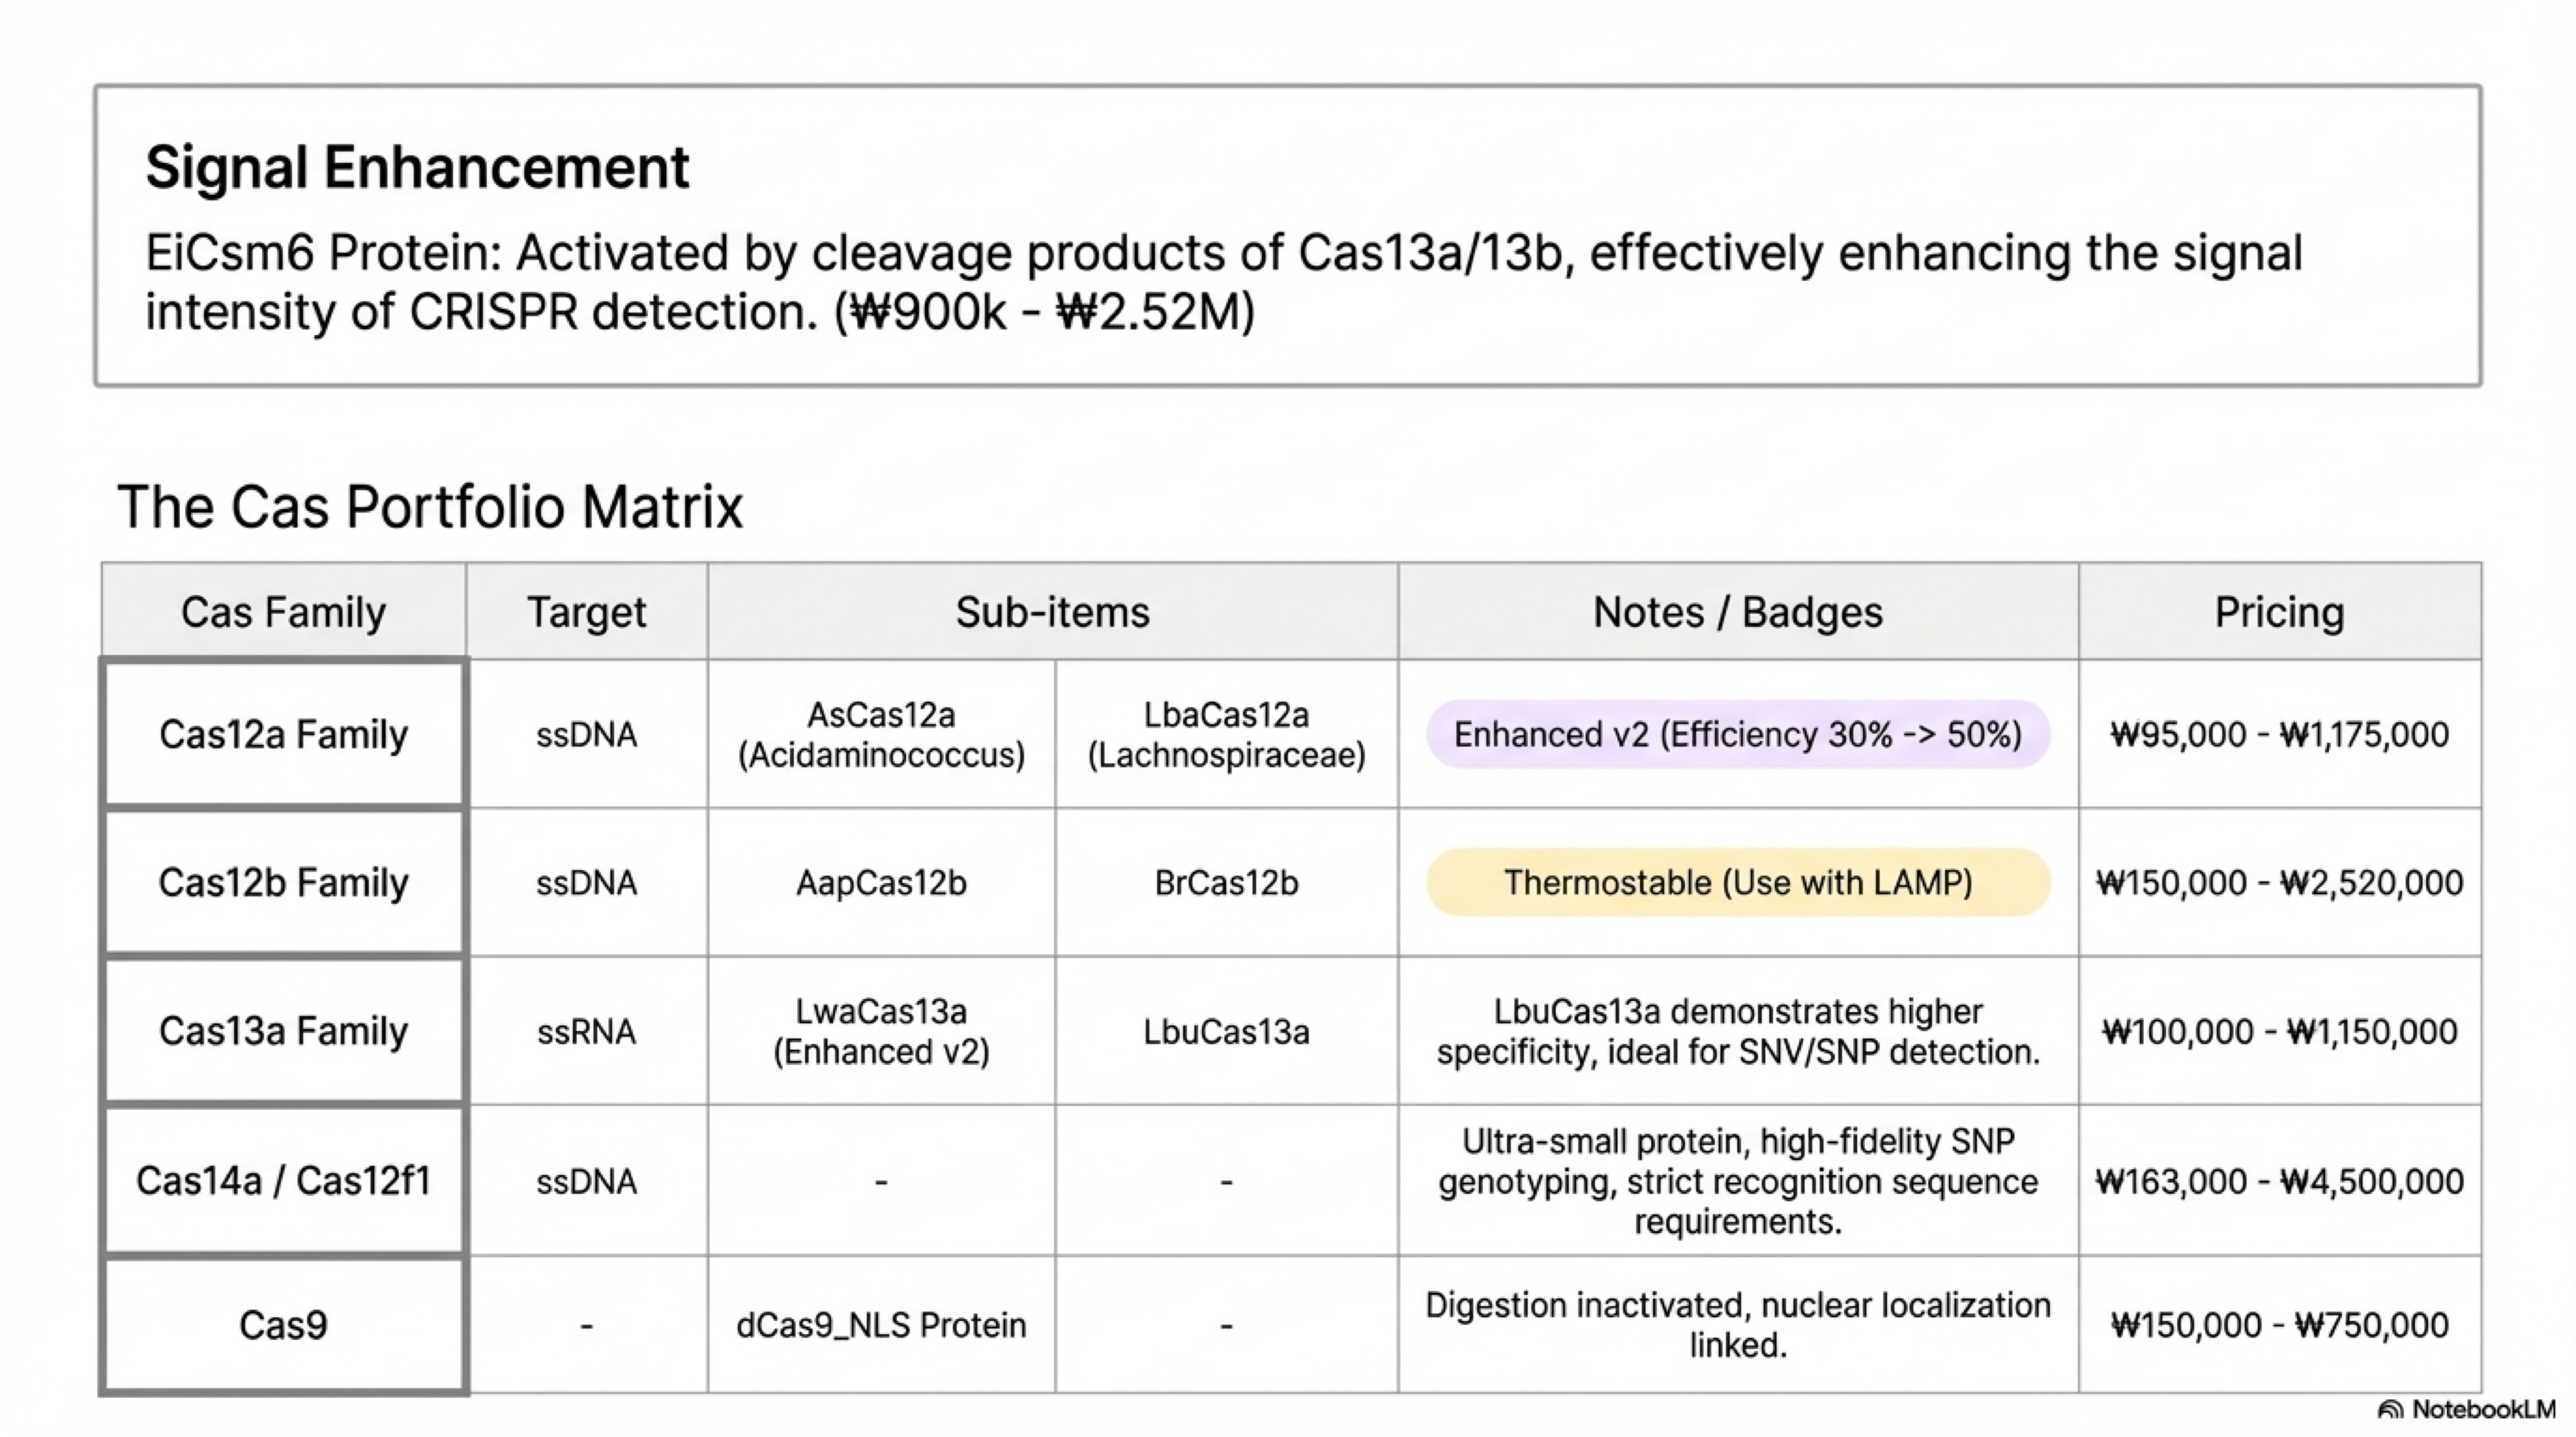This screenshot has height=1437, width=2576.
Task: Click ssDNA target in the Cas14a / Cas12f1 row
Action: point(587,1180)
